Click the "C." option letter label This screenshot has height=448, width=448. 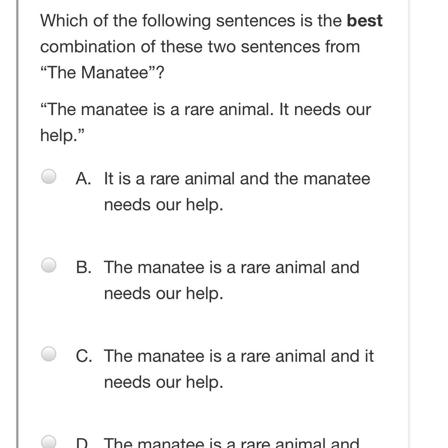click(84, 356)
